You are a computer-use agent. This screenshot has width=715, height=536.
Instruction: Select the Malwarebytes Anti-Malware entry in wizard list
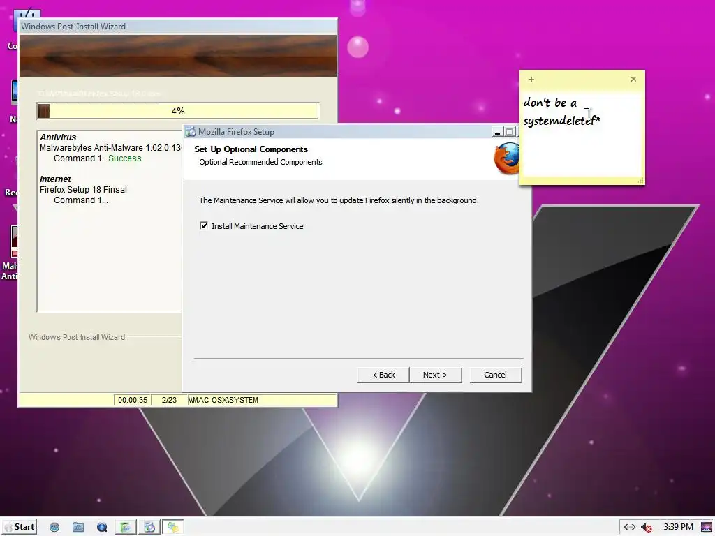point(110,148)
